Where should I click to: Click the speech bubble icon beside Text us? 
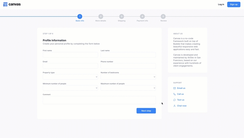174,100
